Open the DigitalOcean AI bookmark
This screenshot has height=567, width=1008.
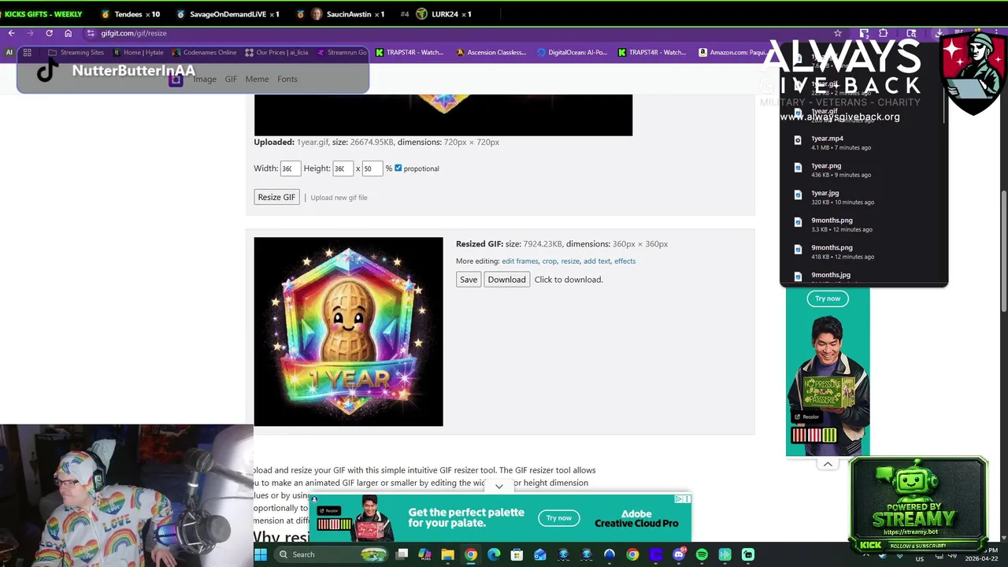(573, 53)
